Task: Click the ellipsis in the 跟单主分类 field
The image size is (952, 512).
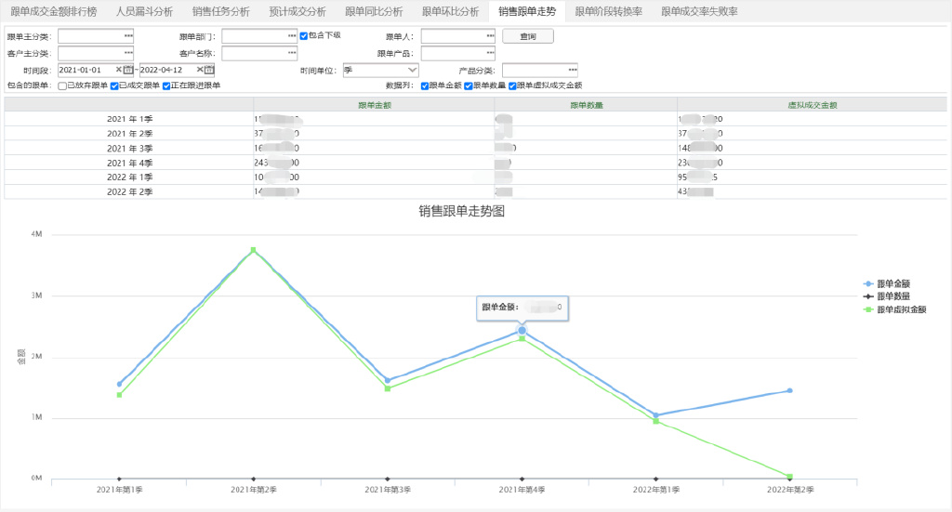Action: tap(128, 36)
